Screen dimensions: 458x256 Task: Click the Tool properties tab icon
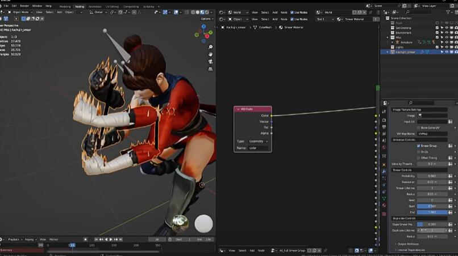(384, 112)
